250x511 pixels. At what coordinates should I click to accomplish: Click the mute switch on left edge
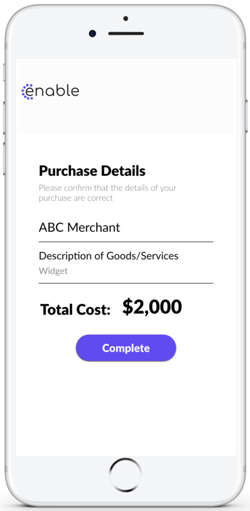point(4,72)
